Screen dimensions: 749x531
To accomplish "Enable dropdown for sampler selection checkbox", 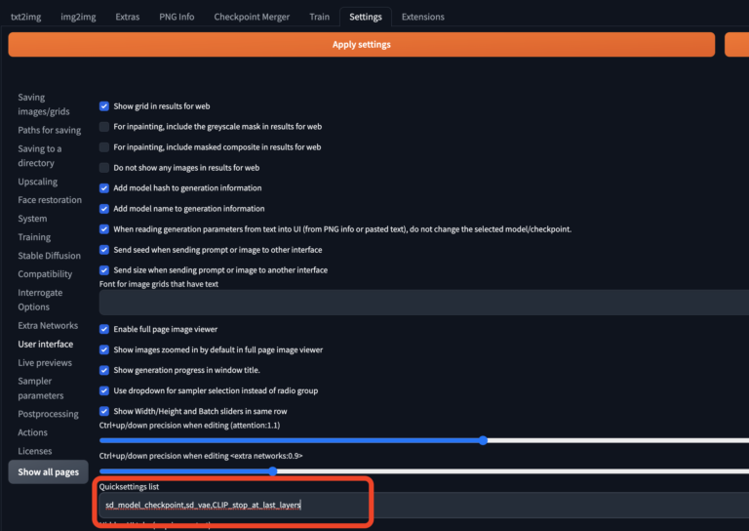I will pos(104,390).
